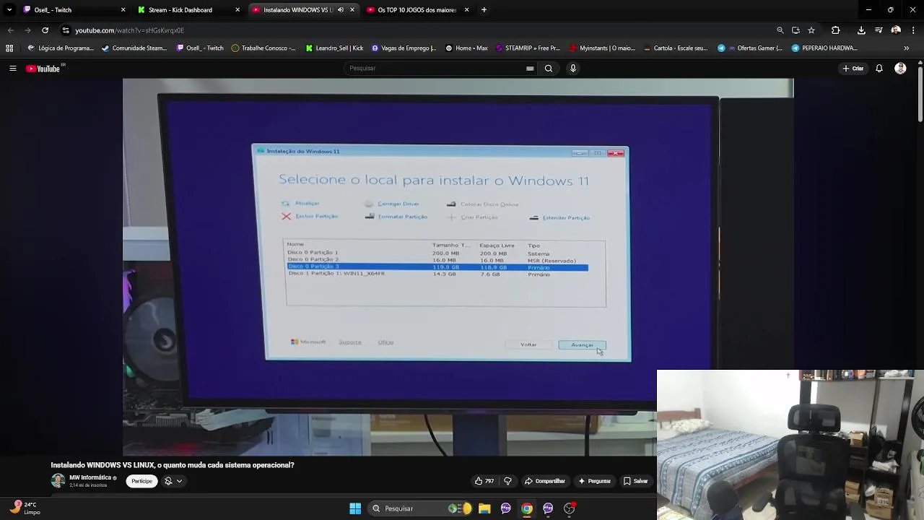Open the media control icon in toolbar

pyautogui.click(x=879, y=30)
